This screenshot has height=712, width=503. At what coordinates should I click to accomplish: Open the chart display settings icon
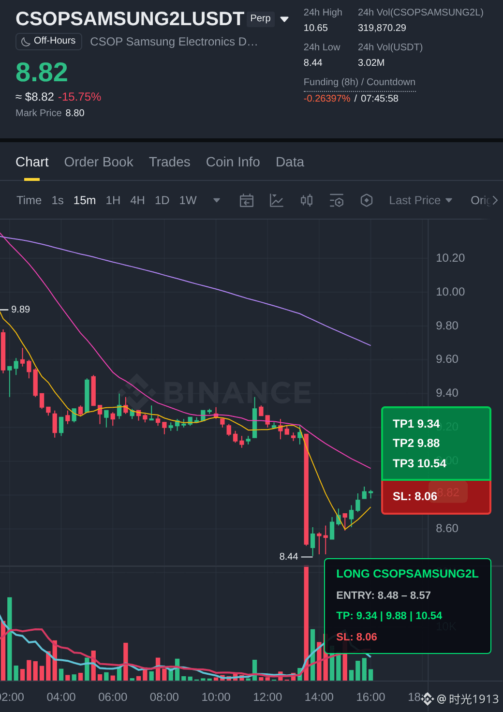337,200
